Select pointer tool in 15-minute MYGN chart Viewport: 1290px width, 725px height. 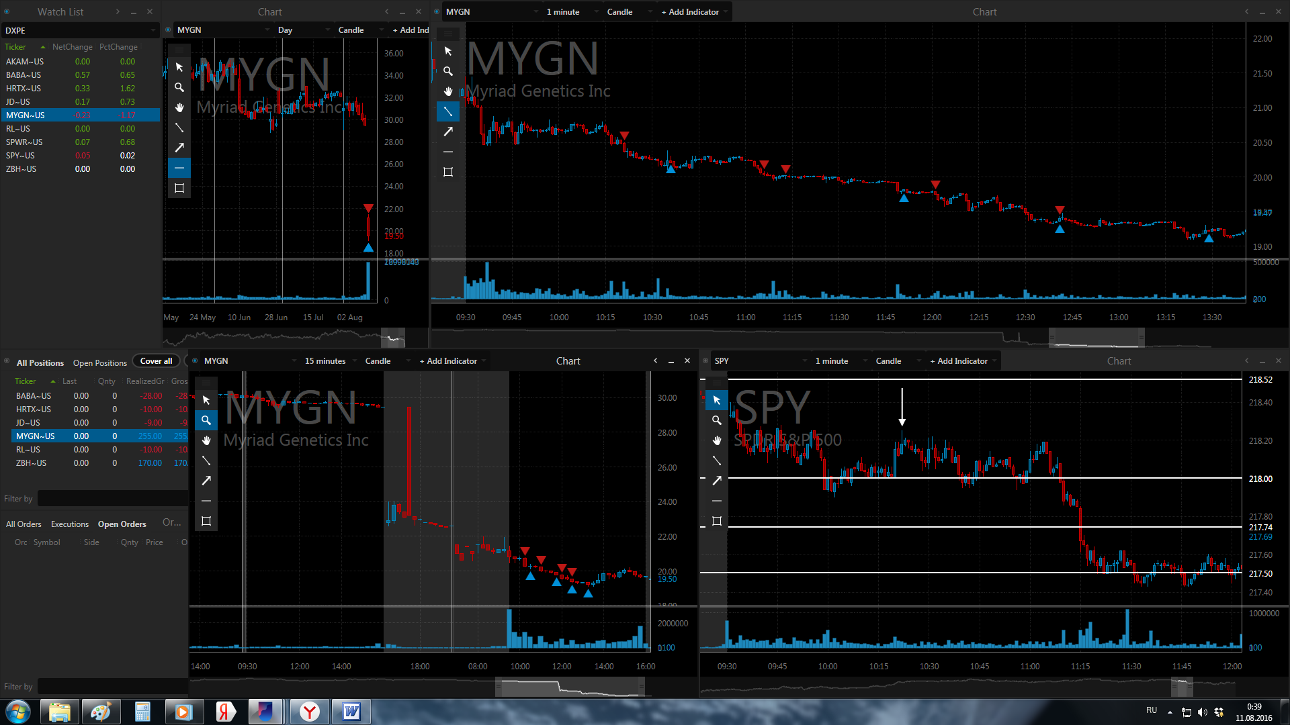[206, 400]
